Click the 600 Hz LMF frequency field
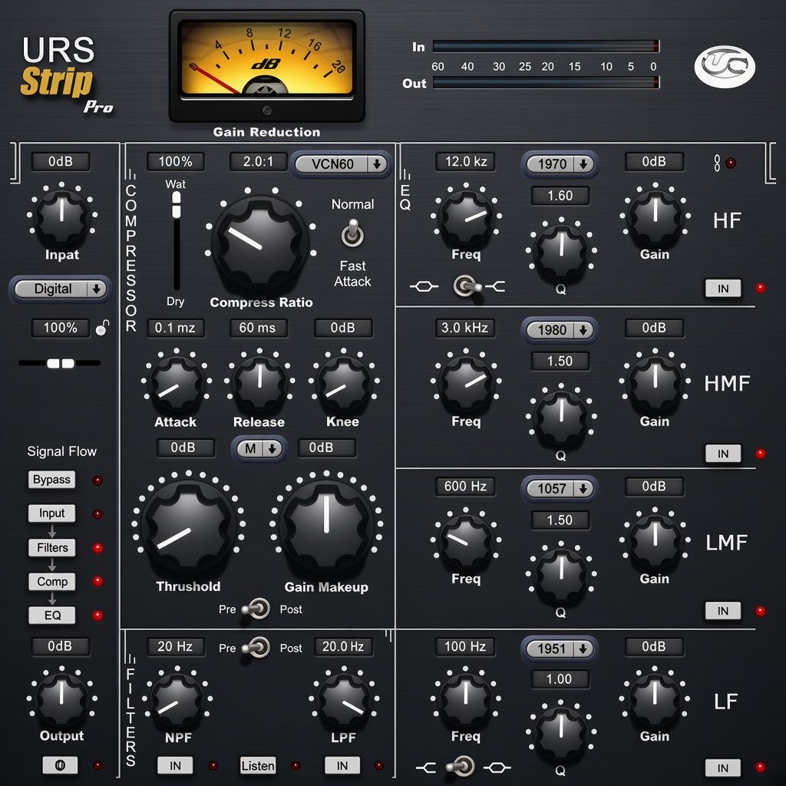The image size is (786, 786). click(x=465, y=486)
